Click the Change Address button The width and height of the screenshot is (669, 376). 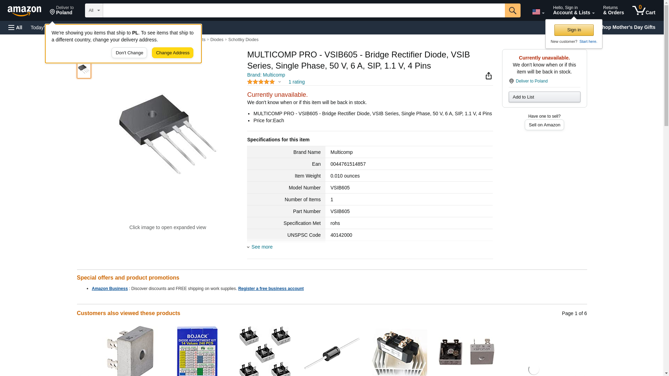(172, 53)
